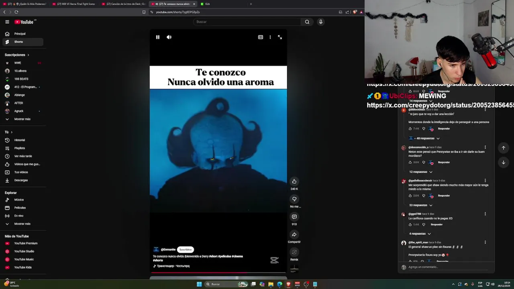Dislike the Short using thumbs-down button

(x=294, y=199)
